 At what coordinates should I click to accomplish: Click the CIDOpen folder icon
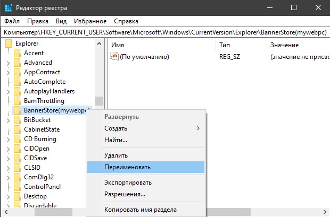[17, 149]
